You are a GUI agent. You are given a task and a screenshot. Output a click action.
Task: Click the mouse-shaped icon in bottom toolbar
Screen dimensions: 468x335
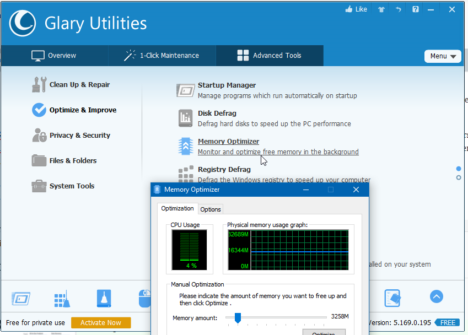(x=145, y=299)
